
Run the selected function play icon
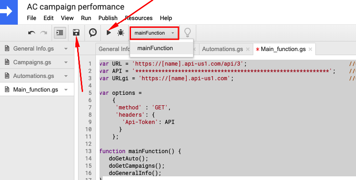109,33
